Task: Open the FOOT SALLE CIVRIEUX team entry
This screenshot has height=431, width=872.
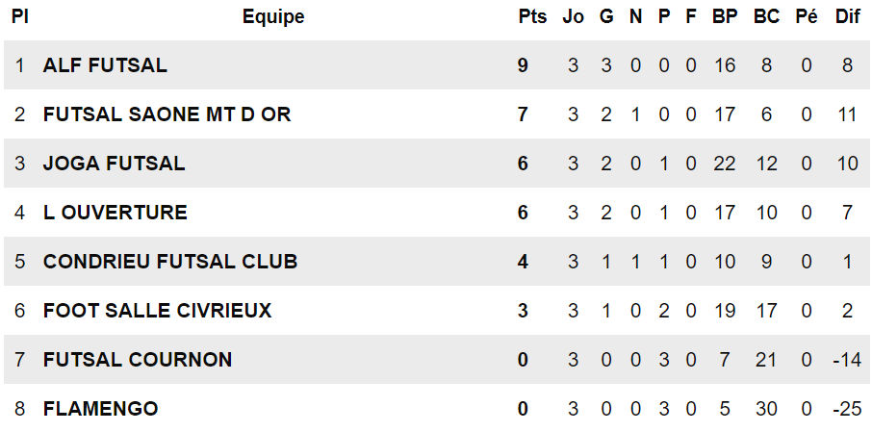Action: pyautogui.click(x=158, y=311)
